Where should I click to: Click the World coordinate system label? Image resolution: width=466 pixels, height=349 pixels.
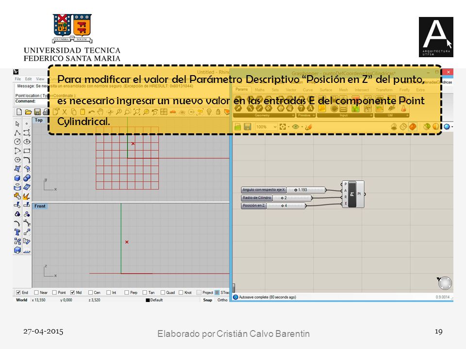tap(22, 300)
